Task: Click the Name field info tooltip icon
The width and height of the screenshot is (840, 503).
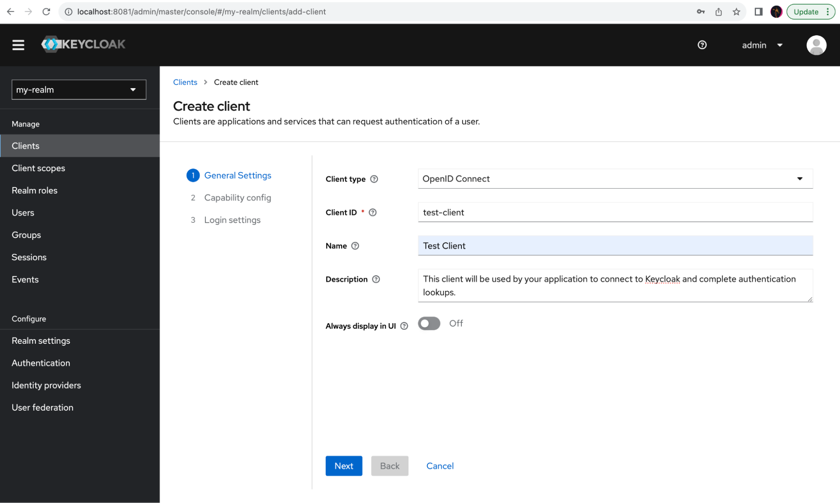Action: 354,245
